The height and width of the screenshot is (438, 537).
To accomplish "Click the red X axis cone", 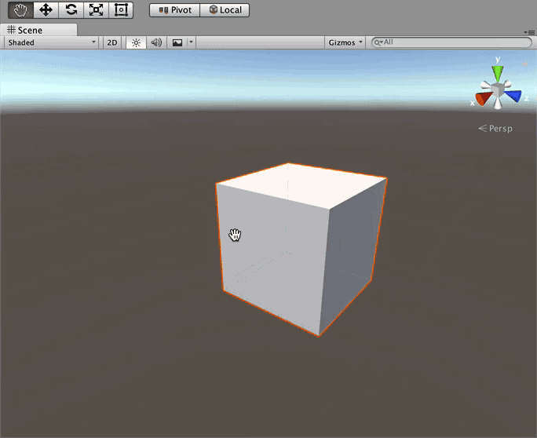I will pos(484,98).
